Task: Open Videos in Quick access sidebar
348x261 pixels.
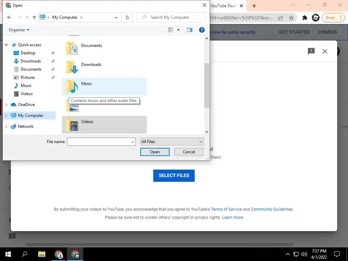Action: click(x=27, y=94)
